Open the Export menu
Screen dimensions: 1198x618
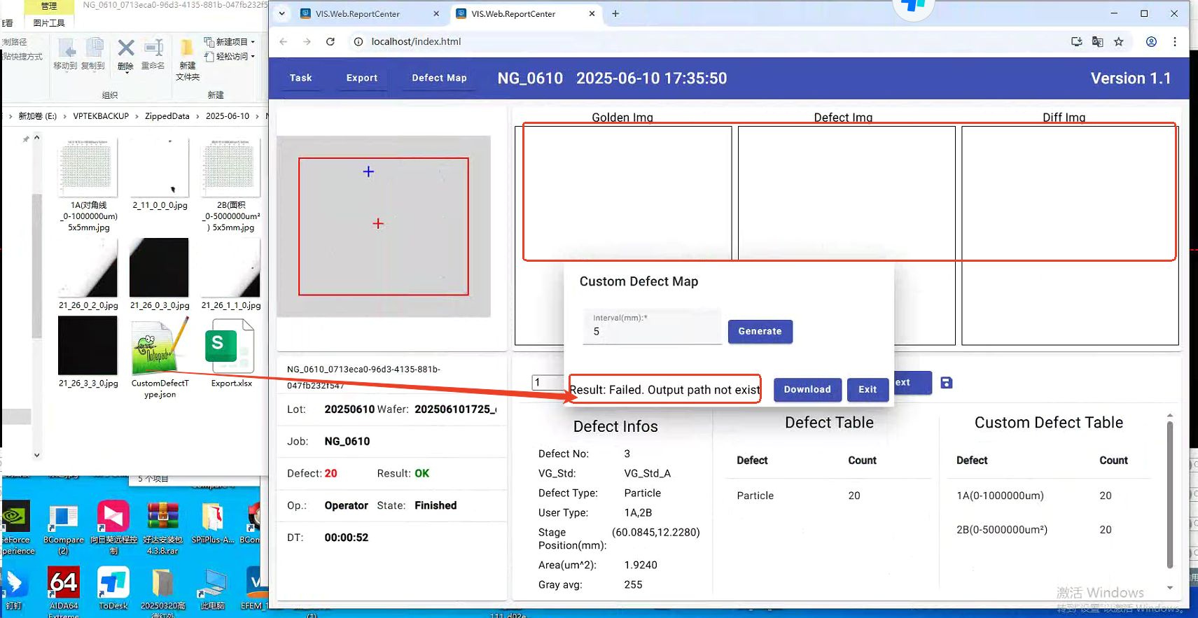pyautogui.click(x=361, y=78)
